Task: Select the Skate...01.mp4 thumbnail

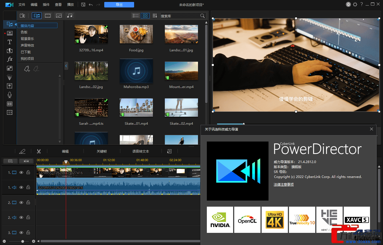Action: [x=136, y=108]
